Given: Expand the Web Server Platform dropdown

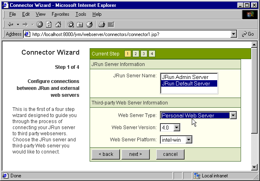Looking at the screenshot, I should pyautogui.click(x=189, y=140).
